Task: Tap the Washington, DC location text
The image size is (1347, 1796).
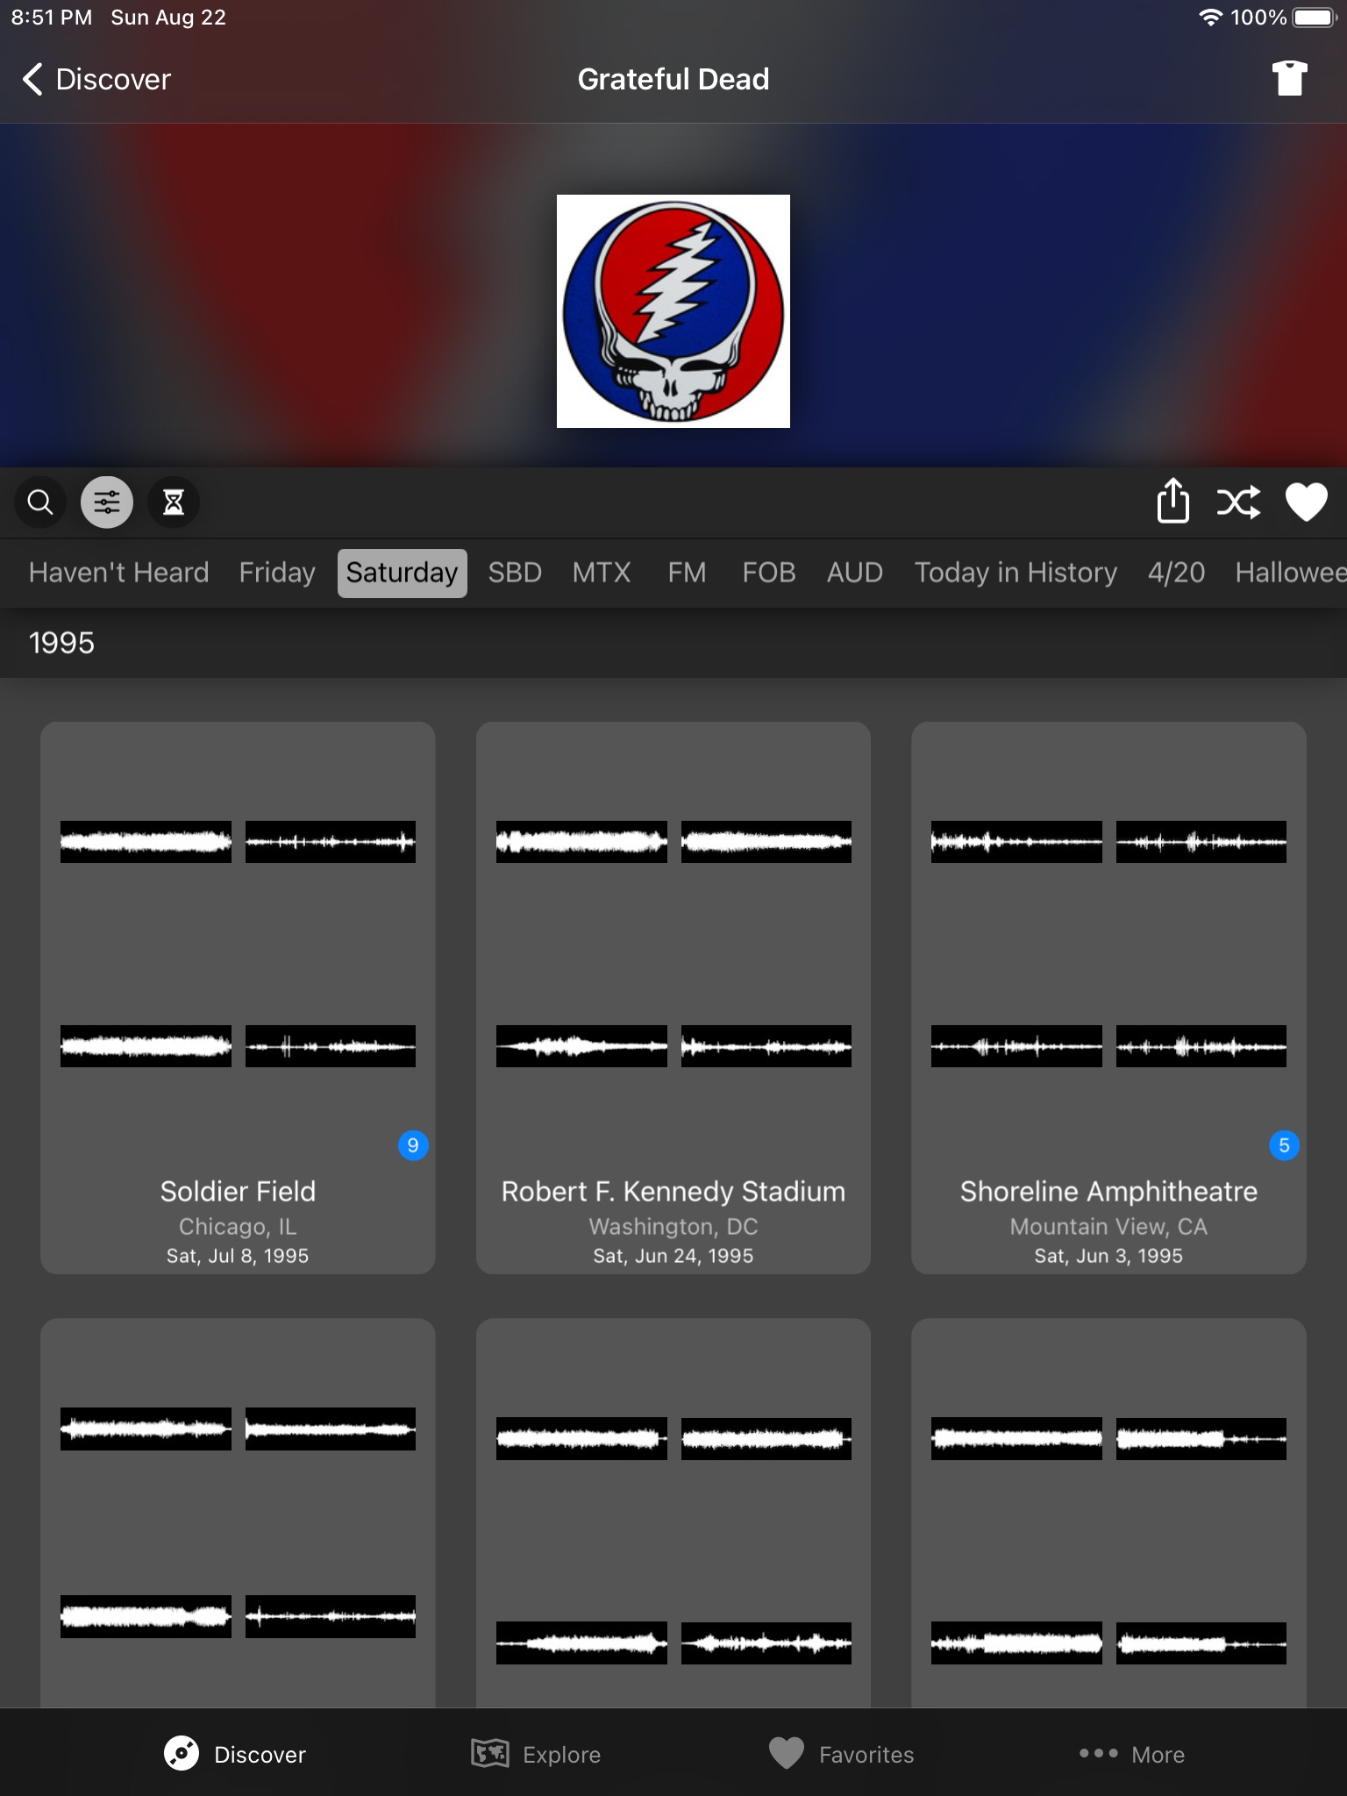Action: pyautogui.click(x=673, y=1226)
